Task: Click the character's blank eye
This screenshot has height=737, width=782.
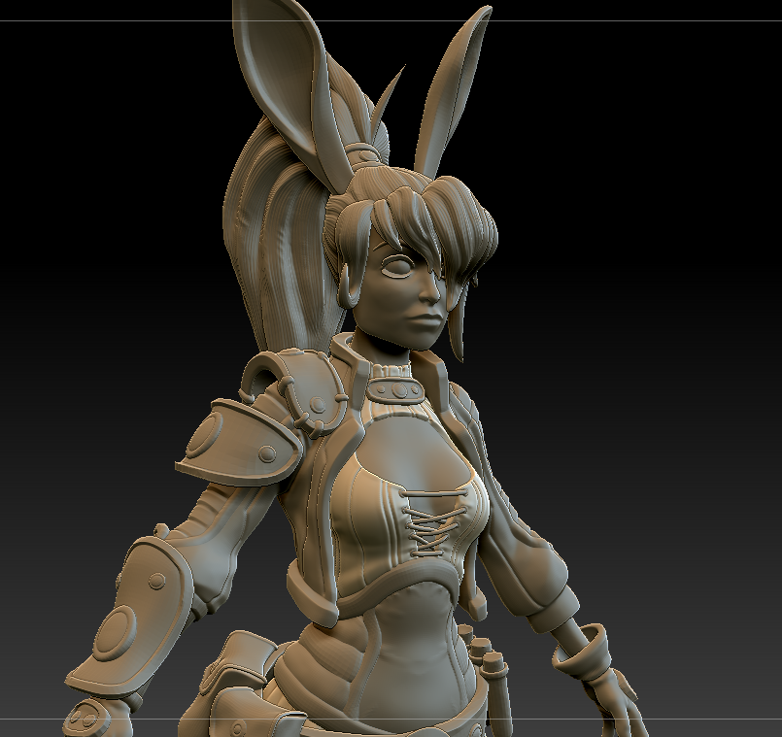Action: [396, 267]
